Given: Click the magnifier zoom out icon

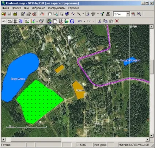Looking at the screenshot, I should pyautogui.click(x=139, y=14).
